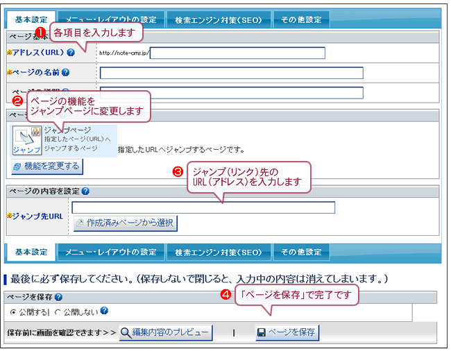The width and height of the screenshot is (451, 351).
Task: Switch to top 基本設定 tab
Action: pos(31,20)
